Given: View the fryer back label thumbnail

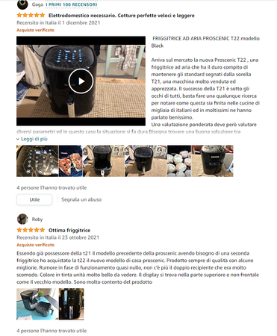Looking at the screenshot, I should tap(213, 161).
